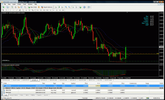Click the New Order button
This screenshot has width=165, height=100.
32,7
